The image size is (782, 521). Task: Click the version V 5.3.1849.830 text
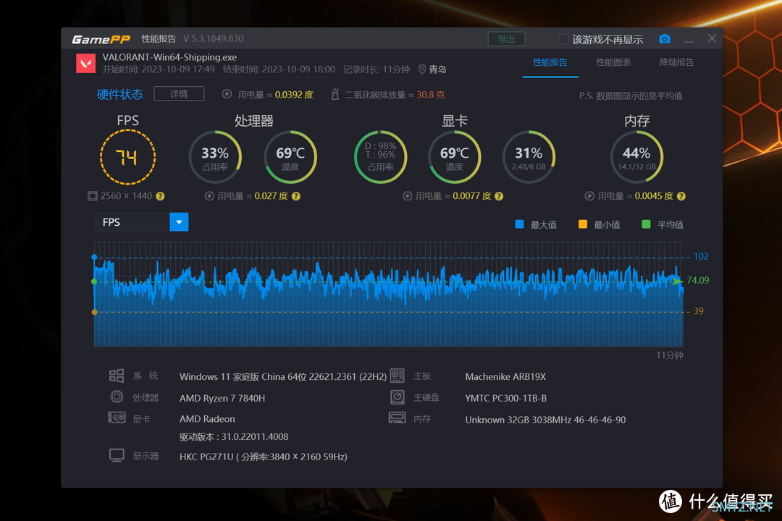213,38
